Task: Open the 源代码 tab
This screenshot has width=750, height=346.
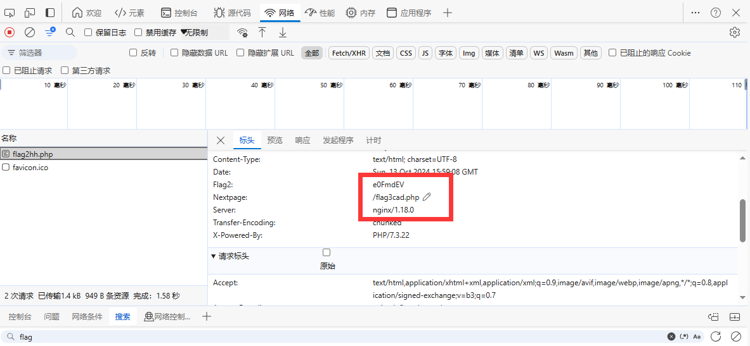Action: pyautogui.click(x=232, y=13)
